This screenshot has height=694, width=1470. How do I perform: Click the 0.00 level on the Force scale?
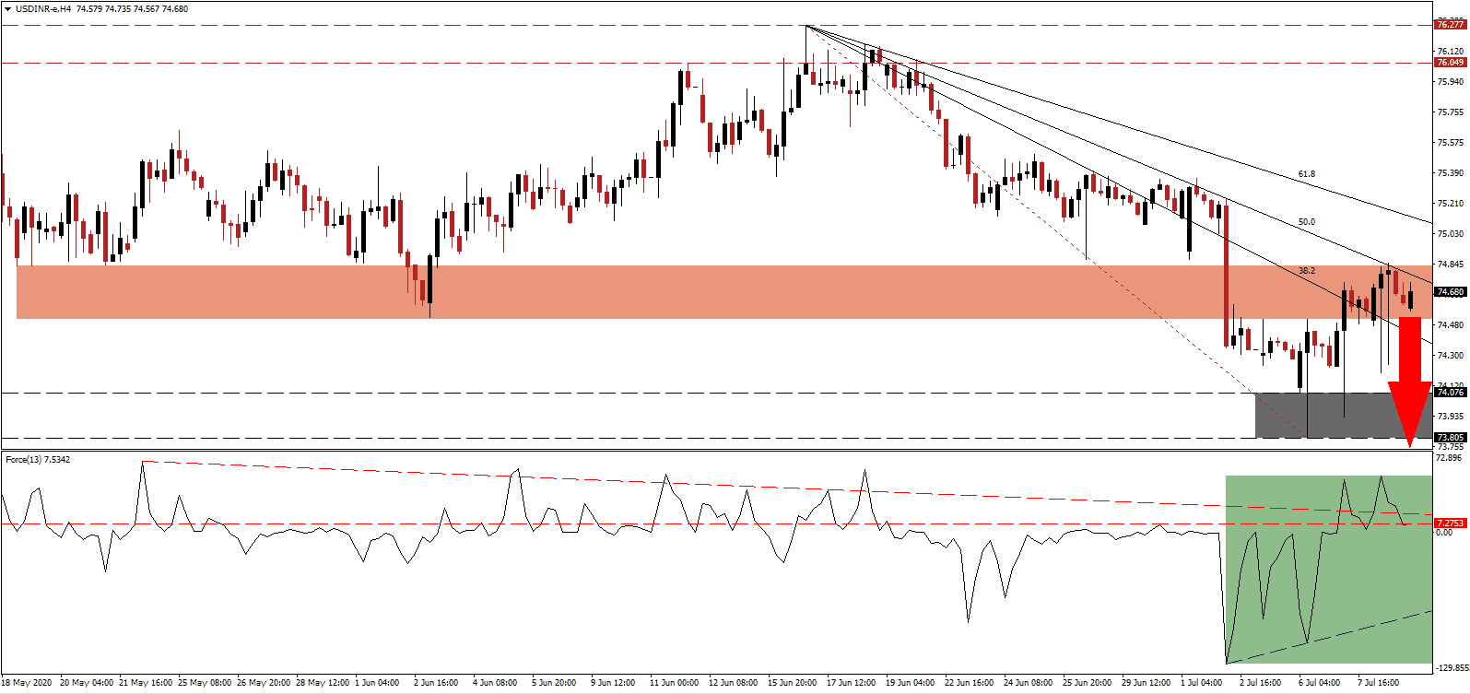1444,533
